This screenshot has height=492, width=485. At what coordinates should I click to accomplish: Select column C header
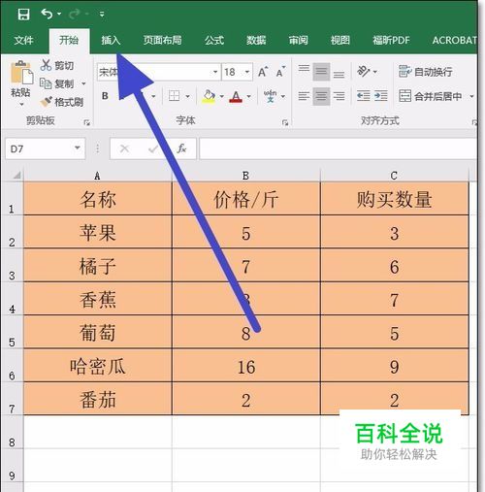[394, 175]
